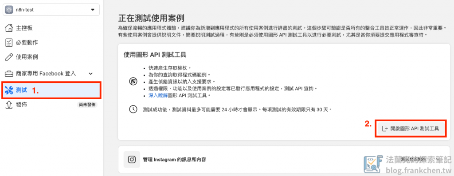The width and height of the screenshot is (454, 176).
Task: Expand the 商家專用 Facebook 登入 chevron
Action: [x=90, y=74]
